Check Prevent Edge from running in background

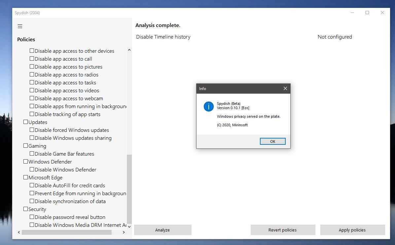(32, 193)
